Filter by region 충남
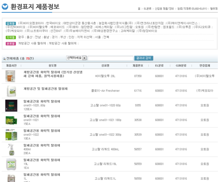218x182 pixels. [x=46, y=37]
